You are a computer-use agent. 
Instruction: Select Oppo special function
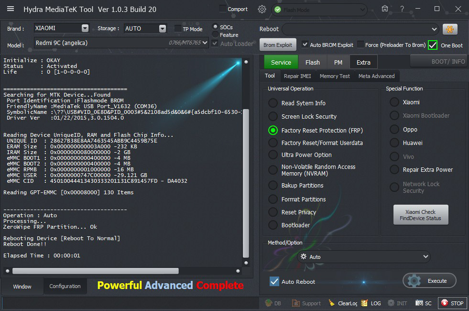[x=394, y=129]
